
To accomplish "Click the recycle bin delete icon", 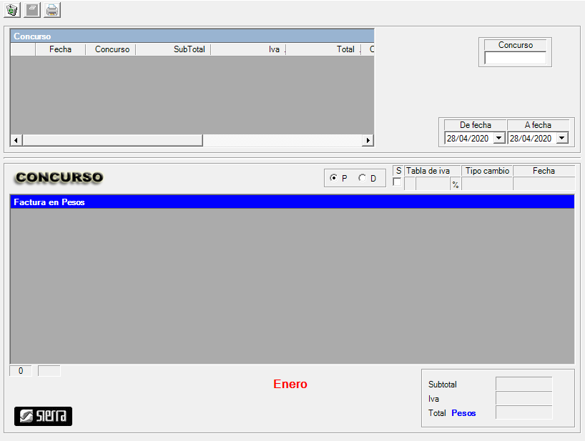I will [11, 10].
